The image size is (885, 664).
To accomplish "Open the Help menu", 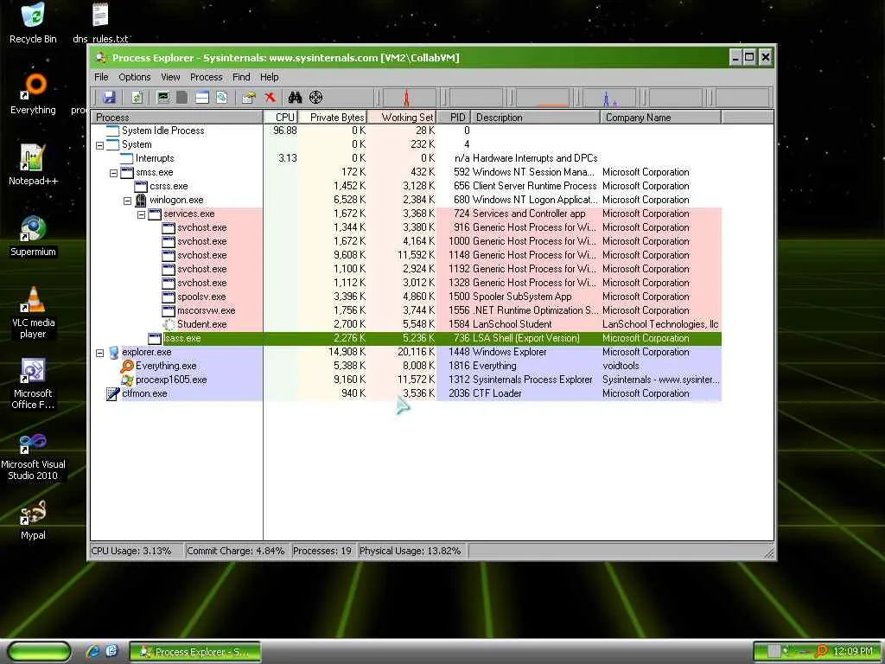I will (x=270, y=77).
